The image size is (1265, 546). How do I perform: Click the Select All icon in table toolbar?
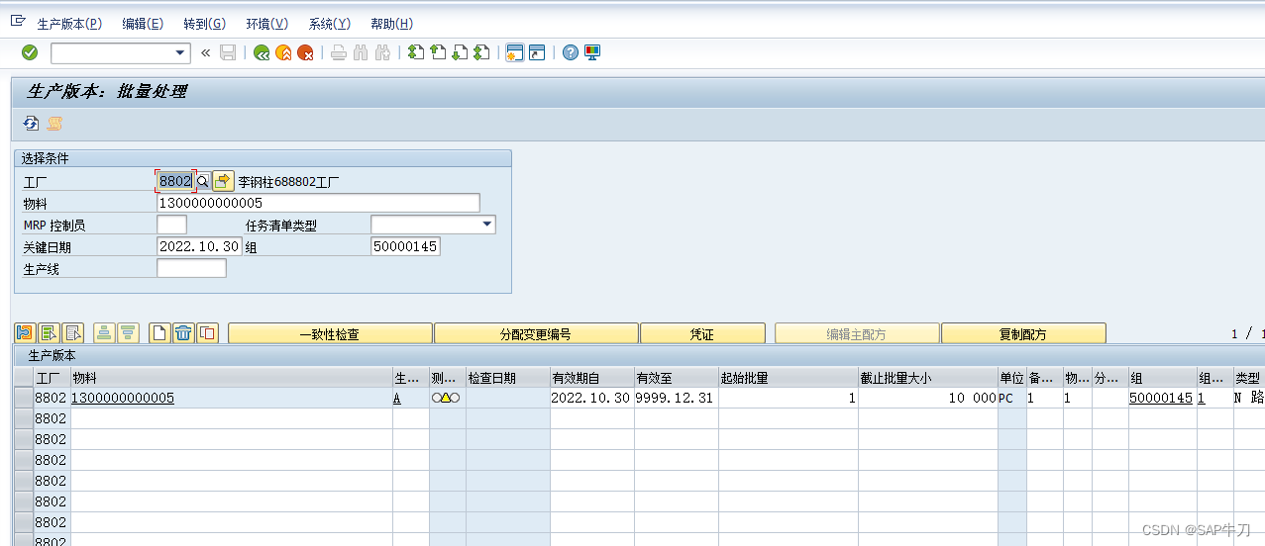[x=49, y=333]
